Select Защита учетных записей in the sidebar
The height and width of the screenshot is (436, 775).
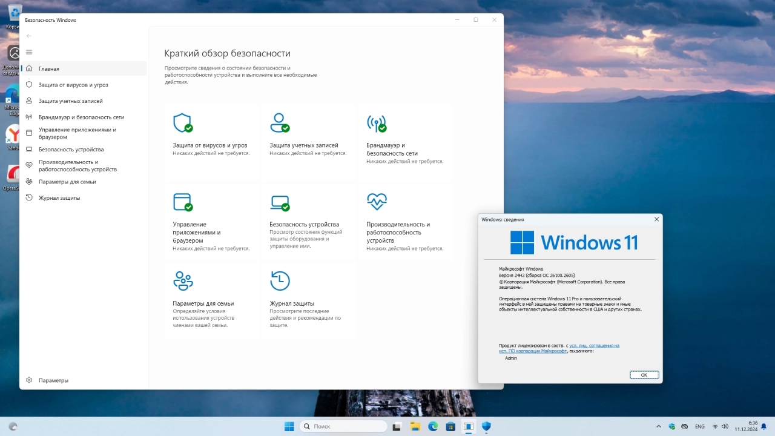point(84,101)
